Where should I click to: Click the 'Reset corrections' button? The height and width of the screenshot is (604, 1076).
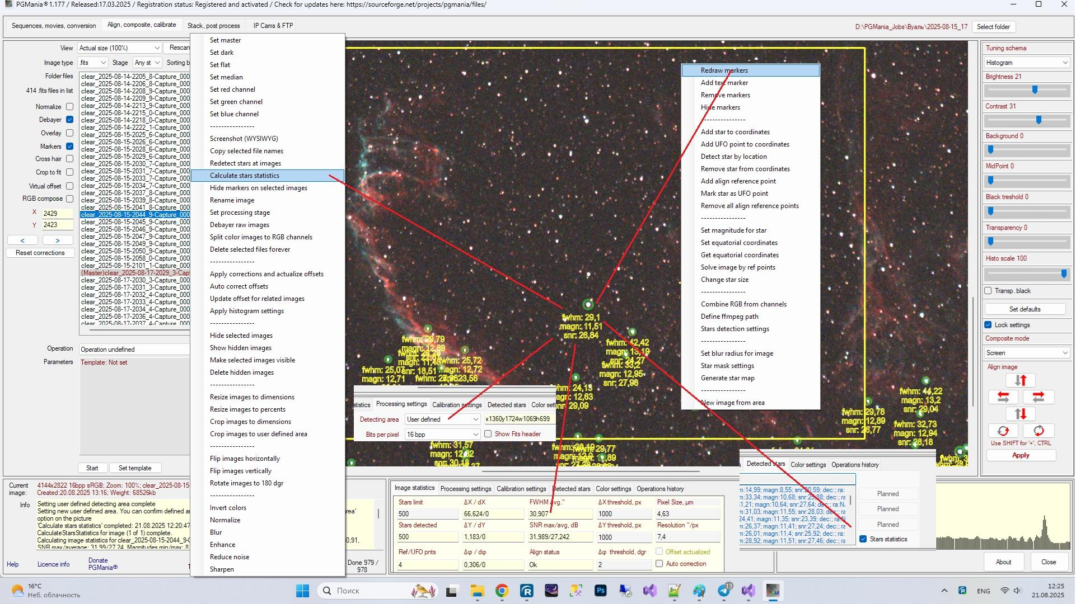pos(40,253)
